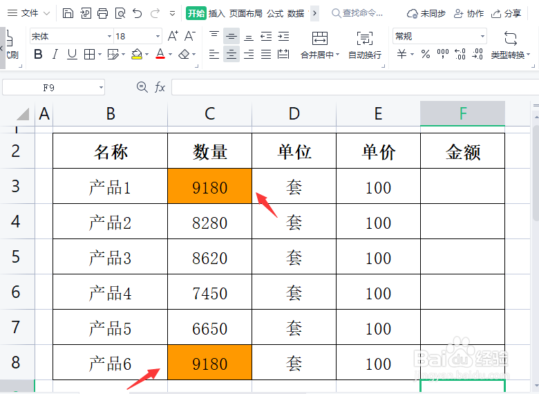Toggle horizontal center alignment
The width and height of the screenshot is (539, 394).
tap(231, 55)
